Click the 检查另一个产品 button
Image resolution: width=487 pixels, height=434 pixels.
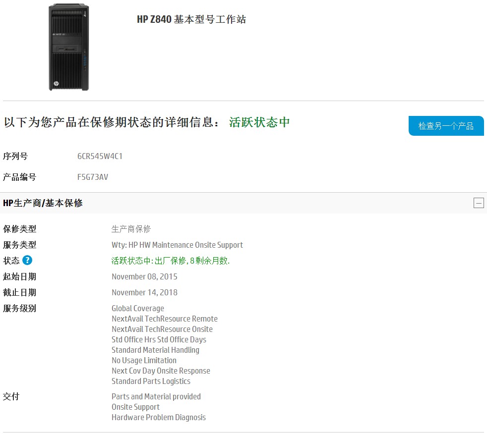coord(446,126)
